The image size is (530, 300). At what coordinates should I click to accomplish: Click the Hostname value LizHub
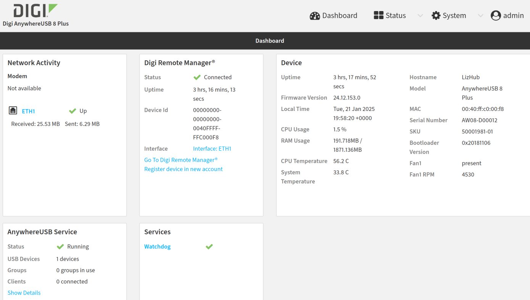point(470,77)
